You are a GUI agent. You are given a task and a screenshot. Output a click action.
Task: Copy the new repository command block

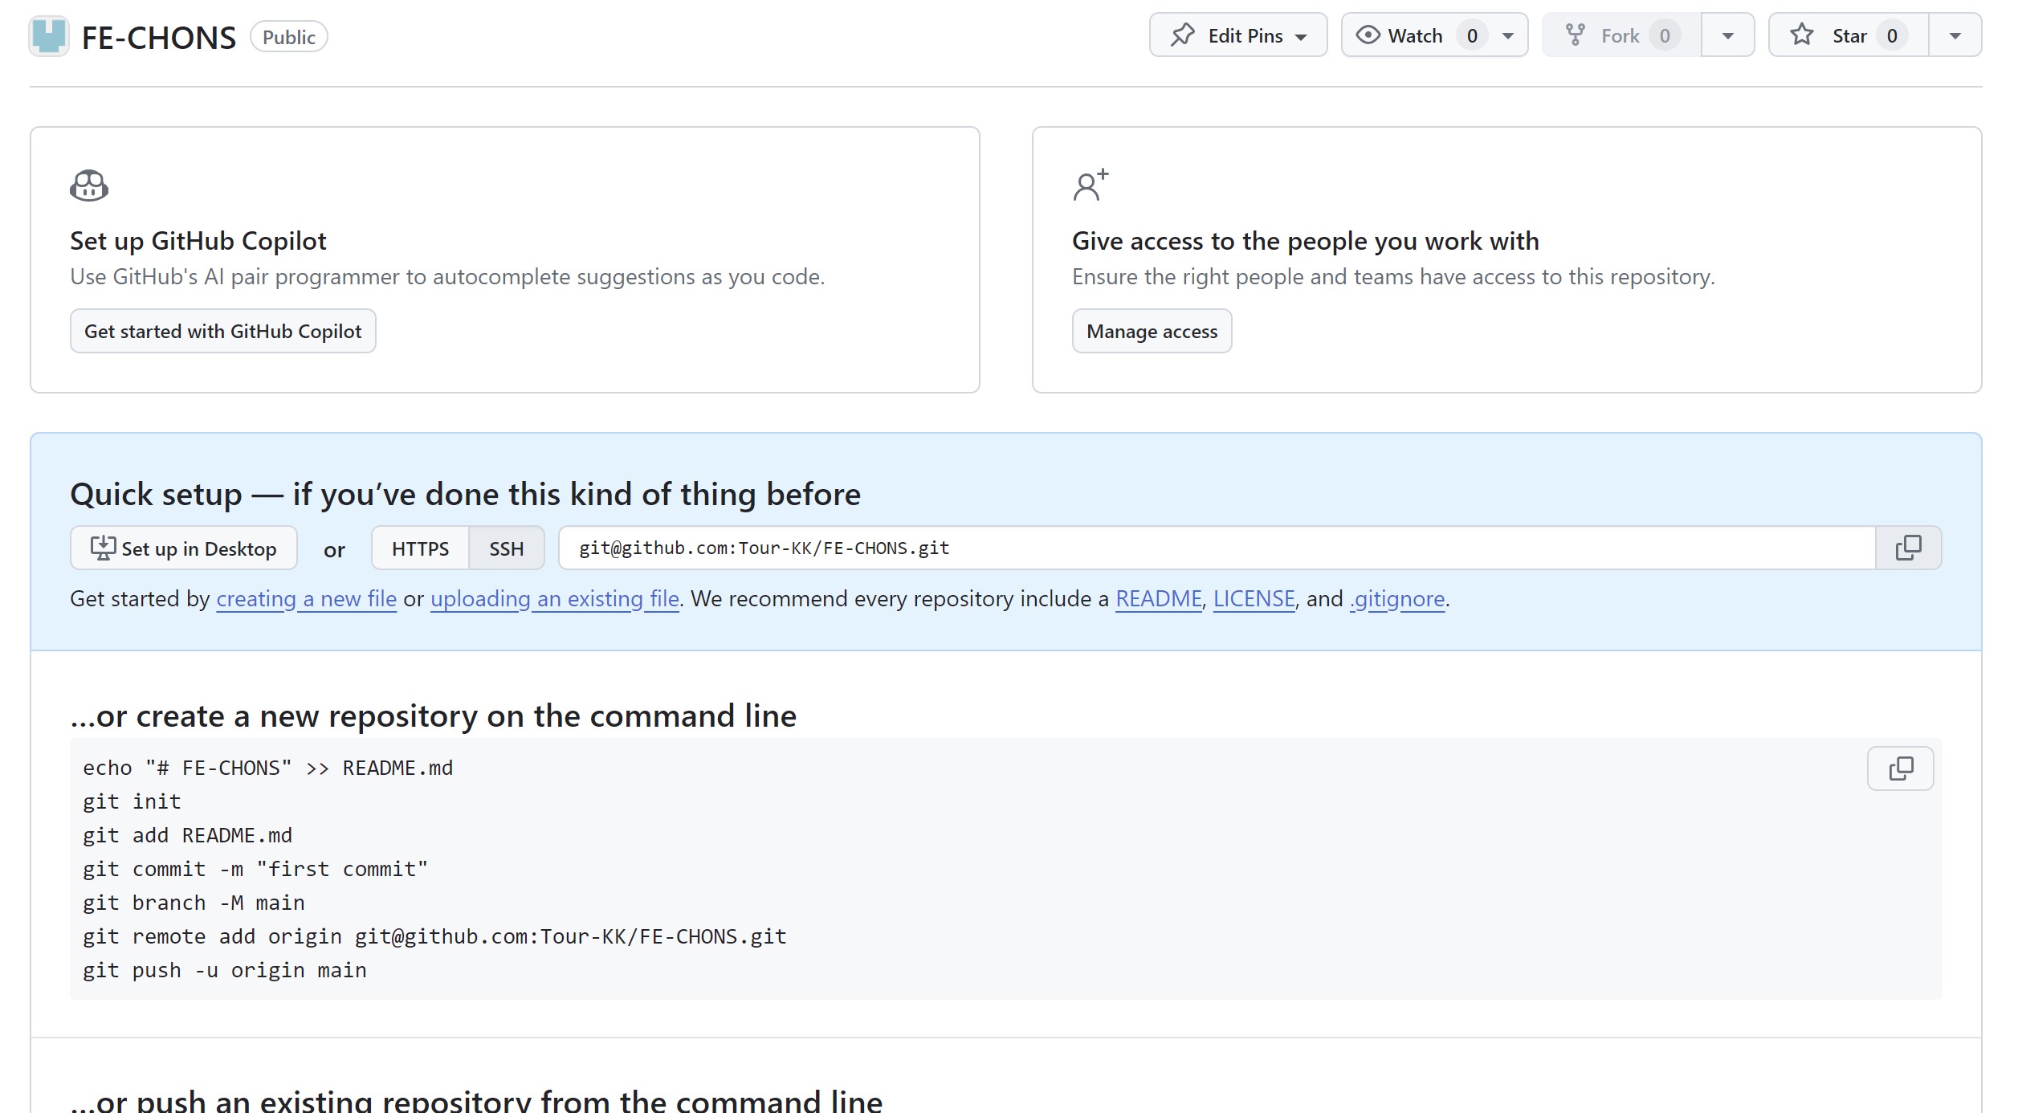[1900, 768]
